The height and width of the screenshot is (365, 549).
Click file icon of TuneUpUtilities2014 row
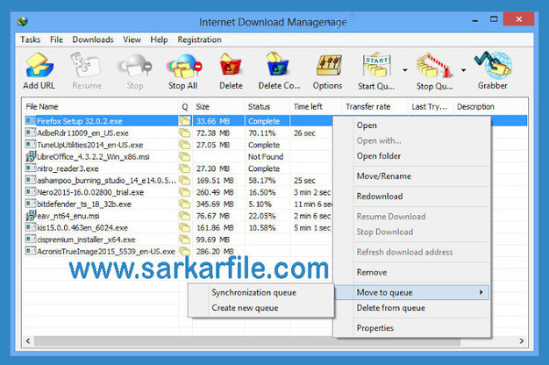(31, 145)
